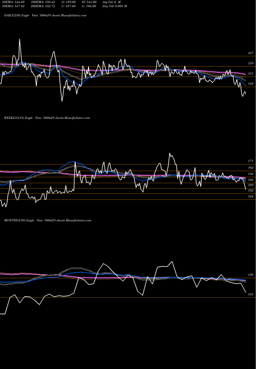256x369 pixels.
Task: Click the WEEKLY Eagle View chart title
Action: (47, 118)
